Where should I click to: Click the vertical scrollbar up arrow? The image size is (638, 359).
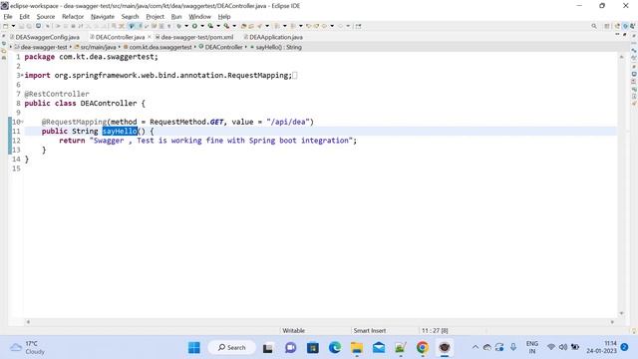pos(621,57)
